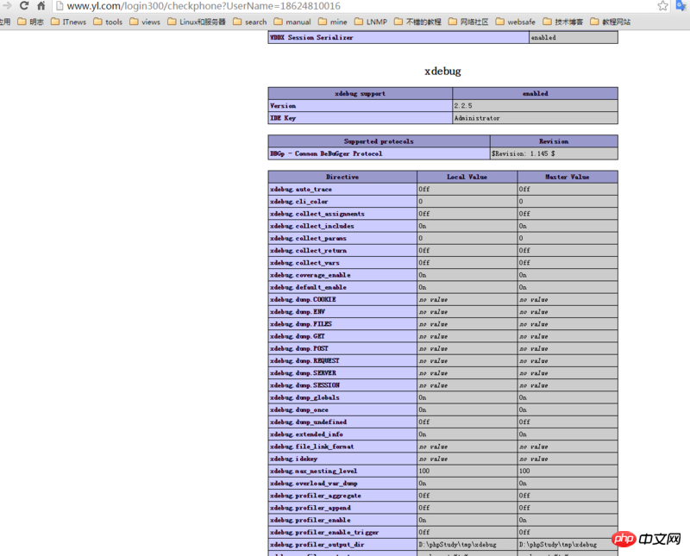The image size is (690, 556).
Task: Bookmark this page with star icon
Action: 662,6
